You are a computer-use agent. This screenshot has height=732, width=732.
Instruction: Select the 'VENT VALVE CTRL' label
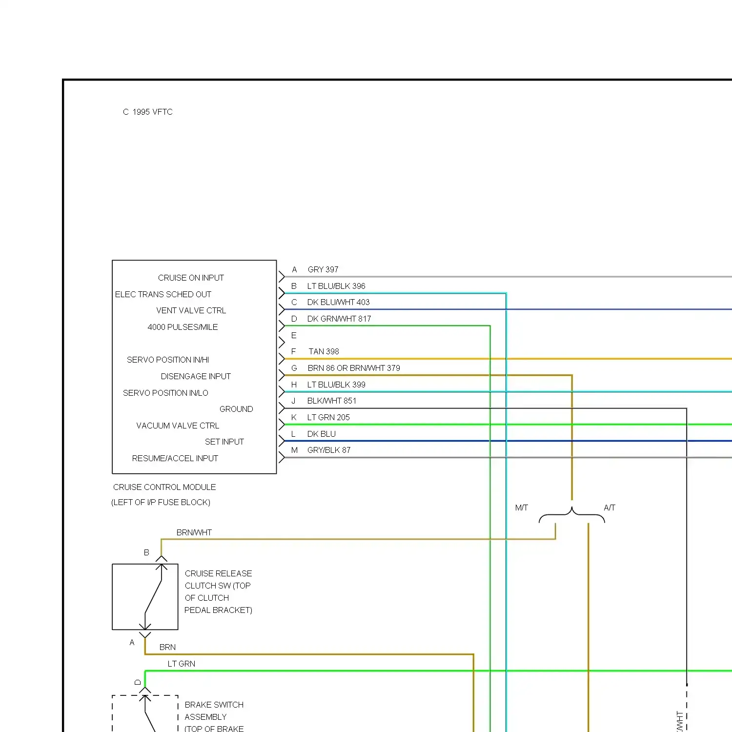pos(191,310)
